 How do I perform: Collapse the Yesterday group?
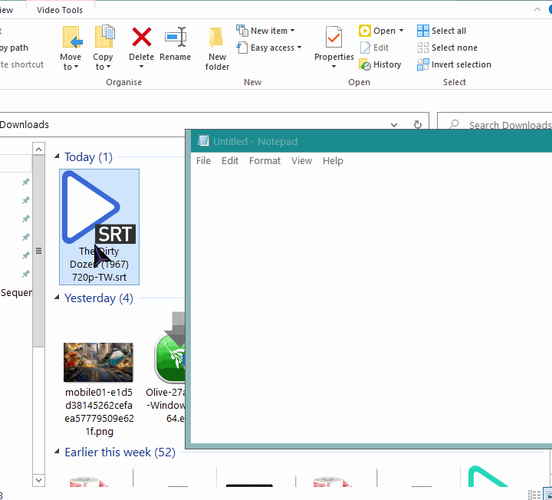point(59,298)
